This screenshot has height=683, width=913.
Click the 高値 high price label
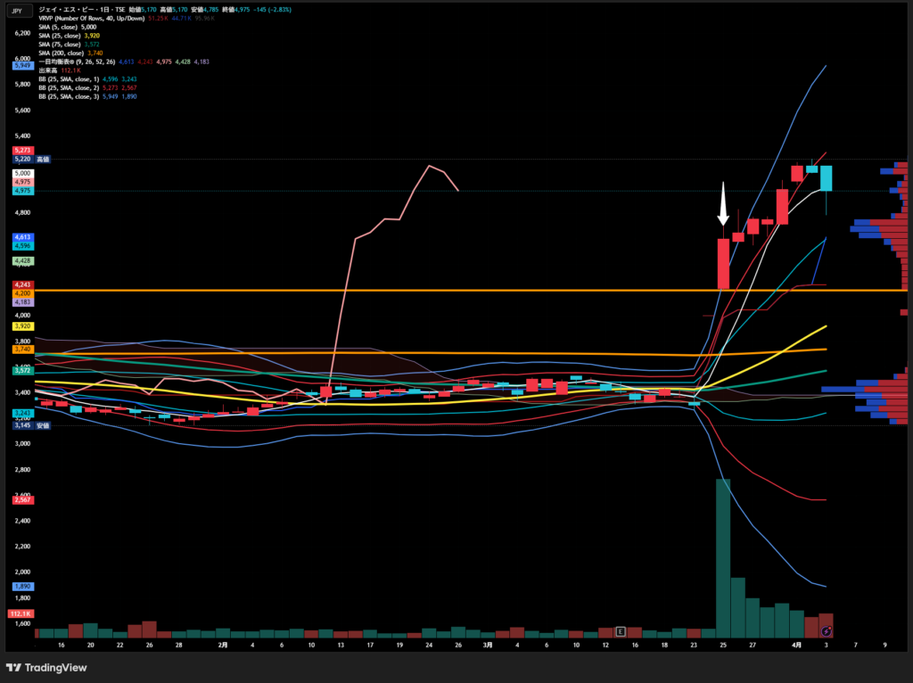[44, 159]
